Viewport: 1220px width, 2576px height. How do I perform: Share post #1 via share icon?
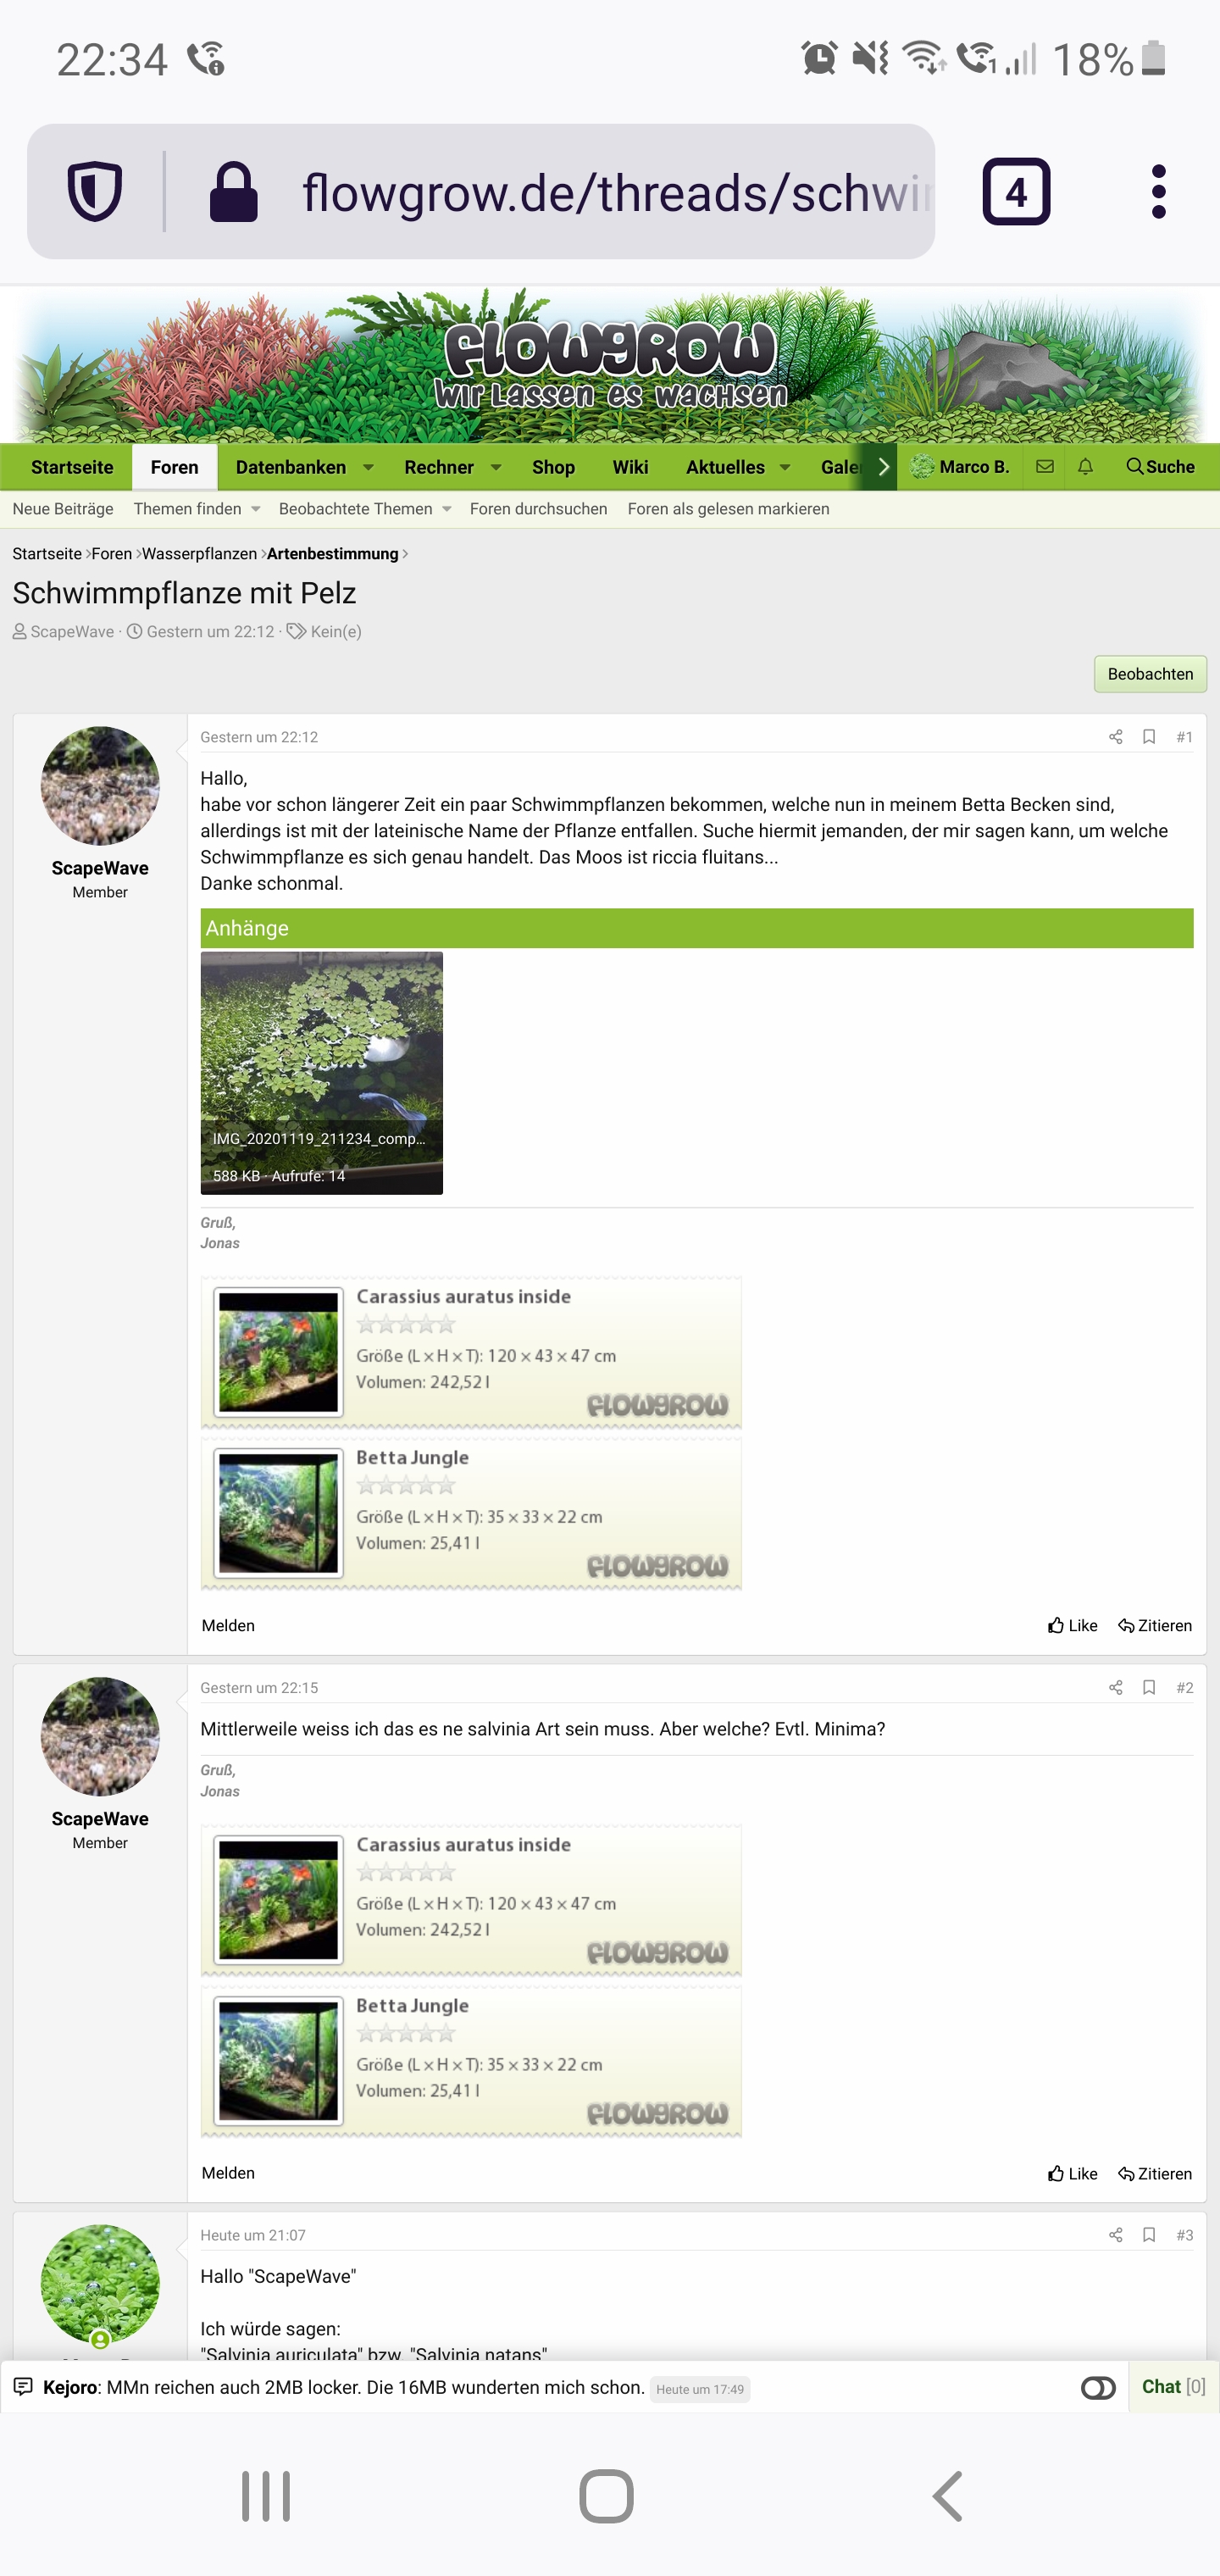coord(1116,737)
